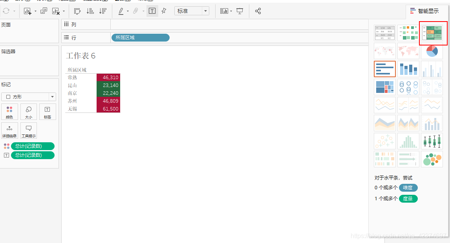450x243 pixels.
Task: Select the dual combination chart type
Action: pyautogui.click(x=432, y=123)
